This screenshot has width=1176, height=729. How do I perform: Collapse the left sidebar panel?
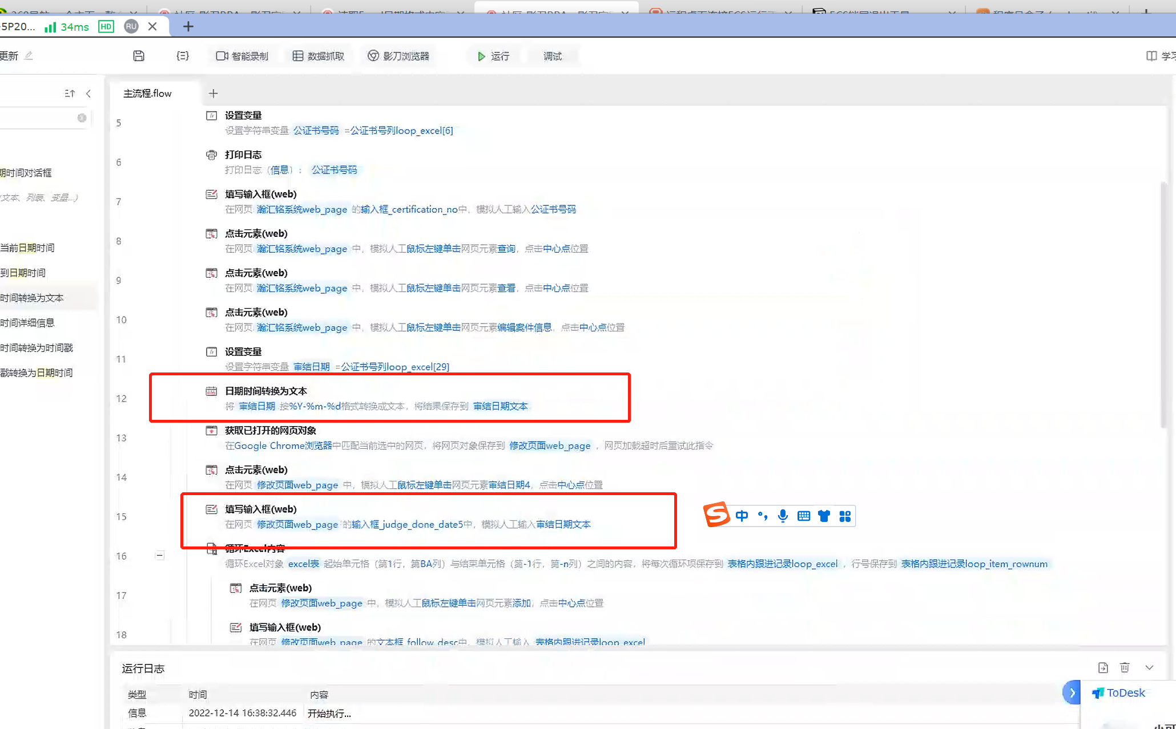point(89,93)
